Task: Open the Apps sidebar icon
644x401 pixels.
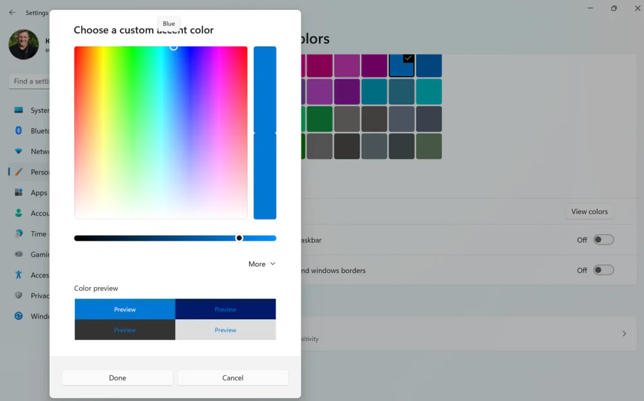Action: tap(19, 192)
